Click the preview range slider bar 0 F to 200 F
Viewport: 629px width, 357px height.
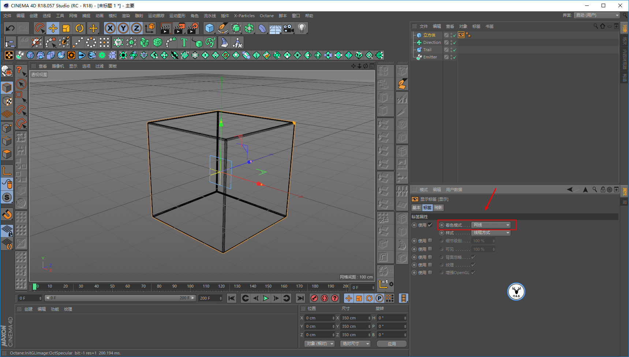120,298
